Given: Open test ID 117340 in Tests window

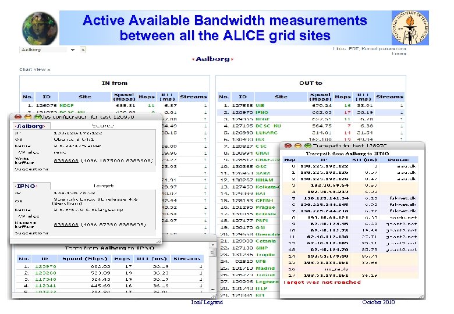Looking at the screenshot, I should point(45,279).
